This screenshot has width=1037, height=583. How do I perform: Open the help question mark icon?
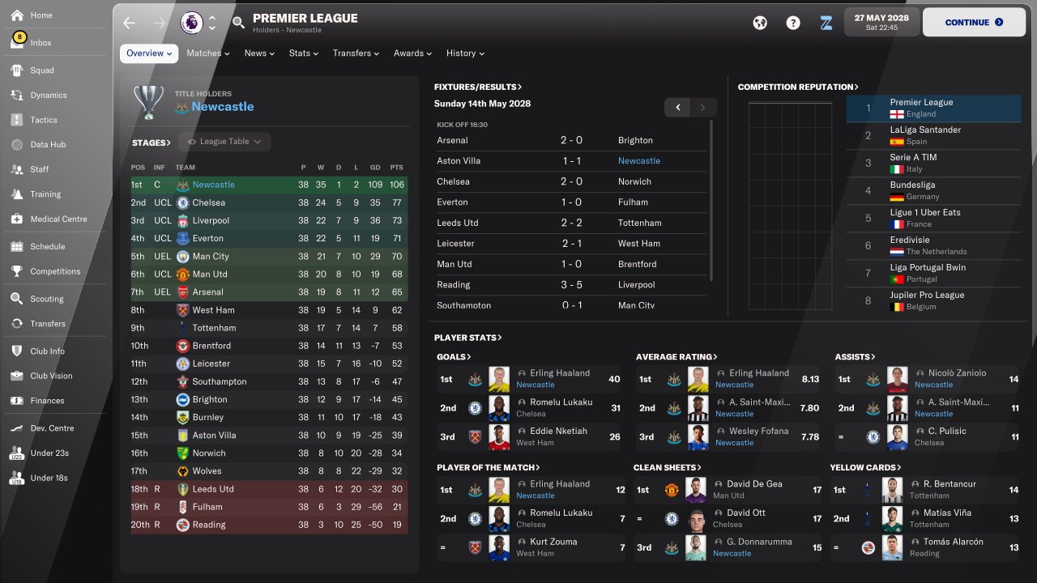pos(793,23)
